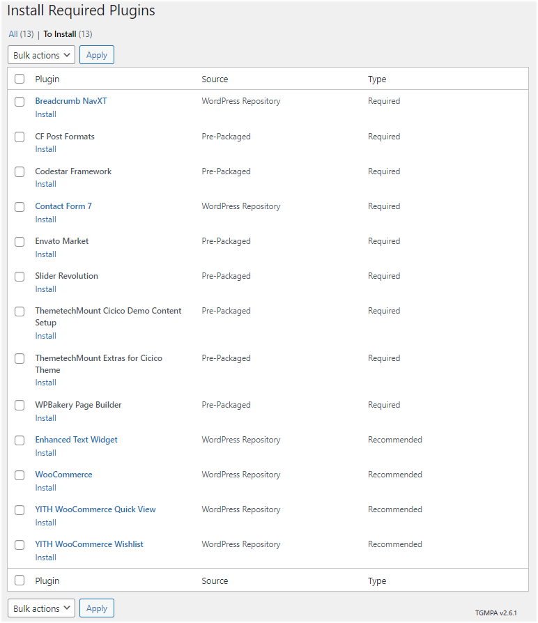
Task: Click the CF Post Formats plugin name
Action: (65, 137)
